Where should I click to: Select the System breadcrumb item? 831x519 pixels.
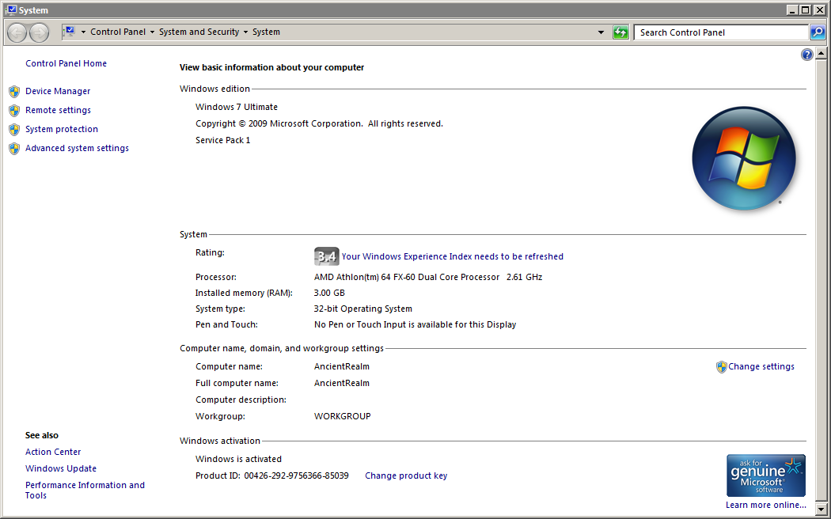click(266, 32)
